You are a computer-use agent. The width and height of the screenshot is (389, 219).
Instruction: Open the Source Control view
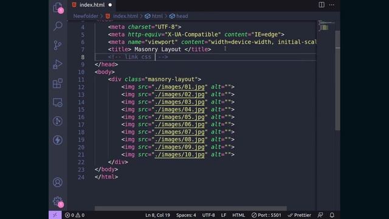[x=58, y=45]
